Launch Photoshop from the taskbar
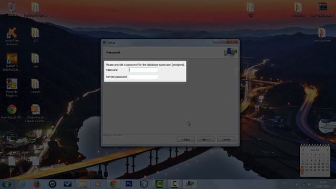This screenshot has height=189, width=336. coord(129,184)
